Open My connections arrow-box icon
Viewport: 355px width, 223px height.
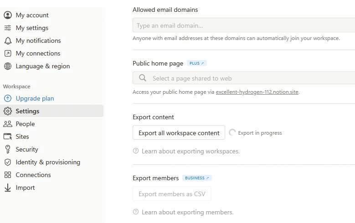pyautogui.click(x=8, y=53)
